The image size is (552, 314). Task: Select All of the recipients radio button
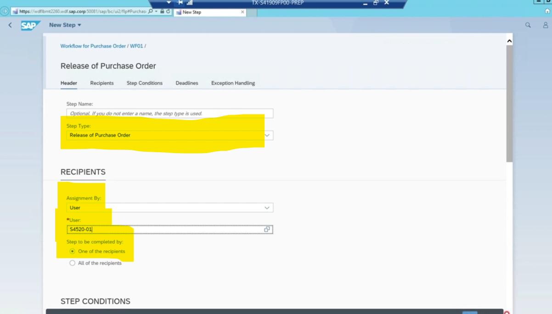72,263
